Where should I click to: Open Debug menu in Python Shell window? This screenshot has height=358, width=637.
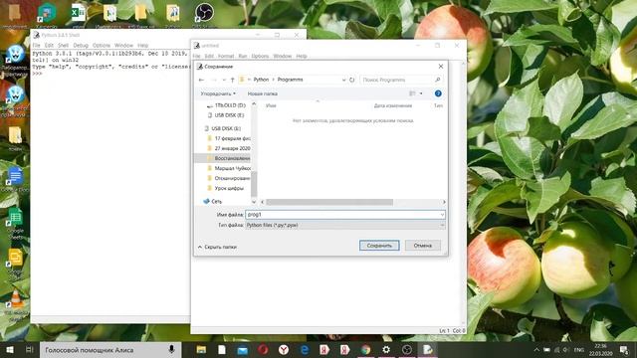click(81, 45)
